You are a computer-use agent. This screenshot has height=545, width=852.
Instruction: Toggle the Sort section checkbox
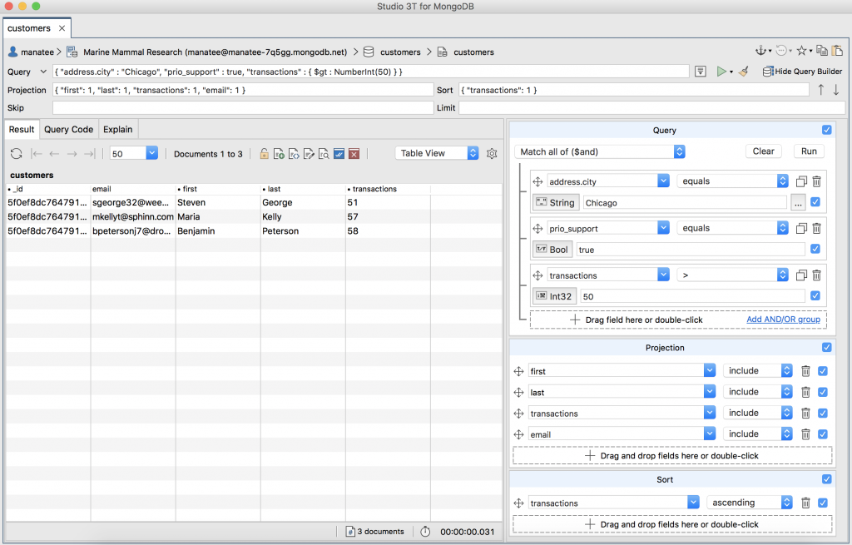pos(826,479)
